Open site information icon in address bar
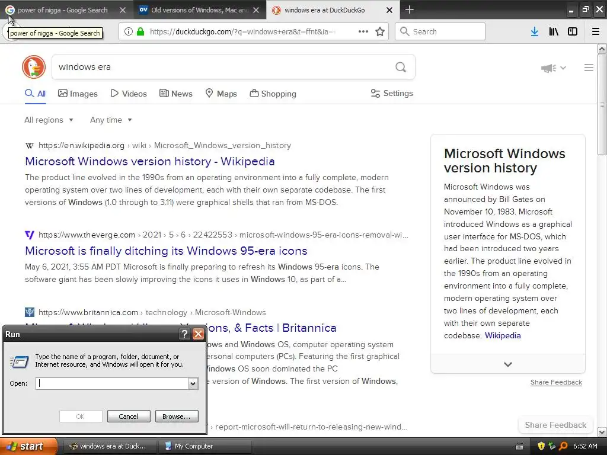This screenshot has height=455, width=607. pos(129,32)
